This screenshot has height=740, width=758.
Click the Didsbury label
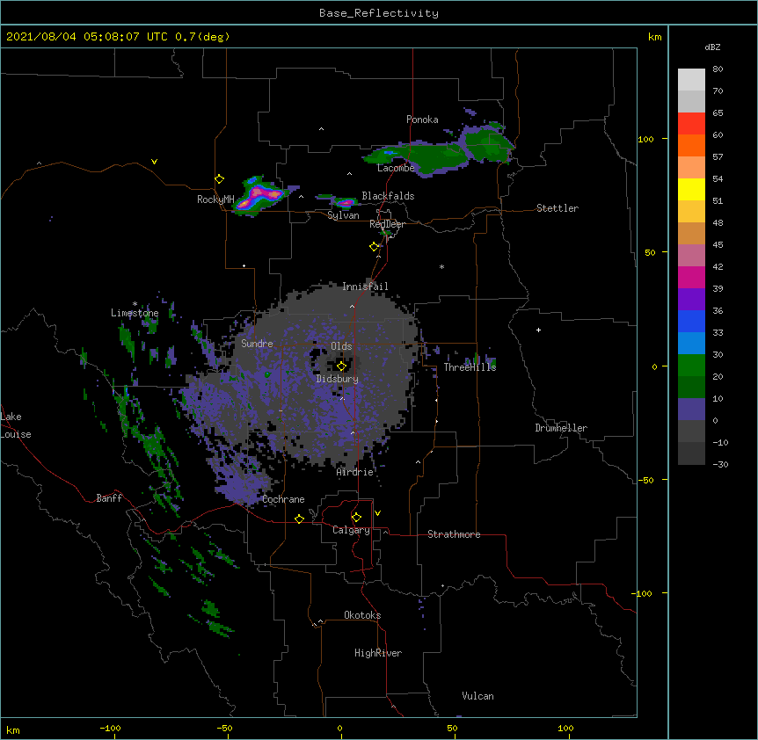click(x=338, y=379)
